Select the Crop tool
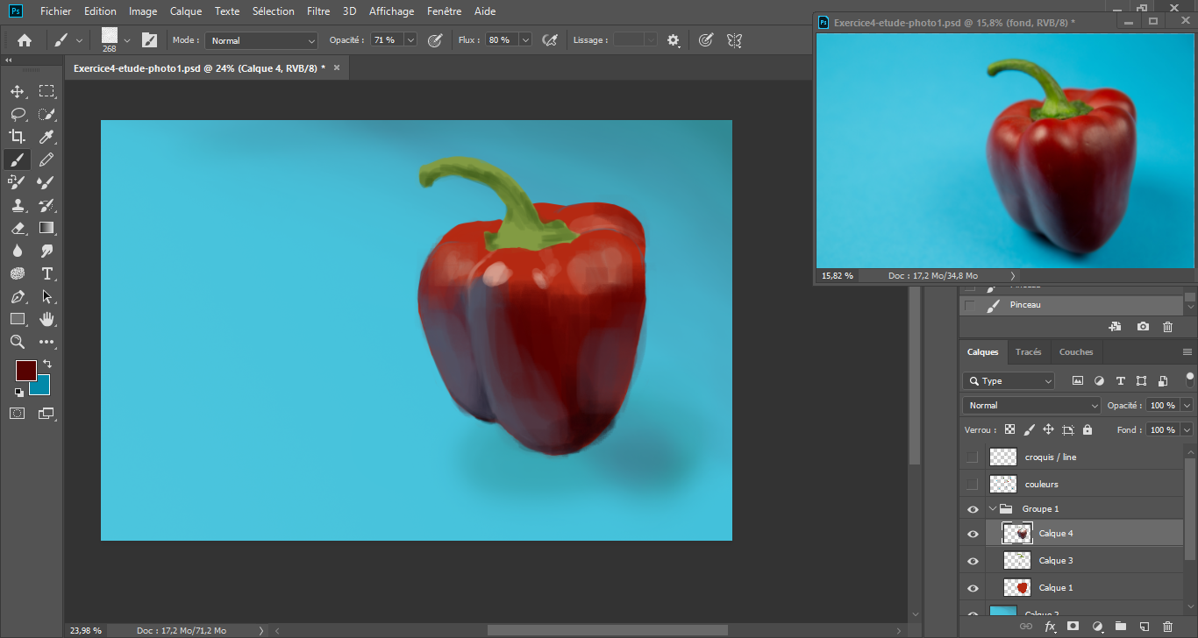Viewport: 1198px width, 638px height. click(17, 137)
